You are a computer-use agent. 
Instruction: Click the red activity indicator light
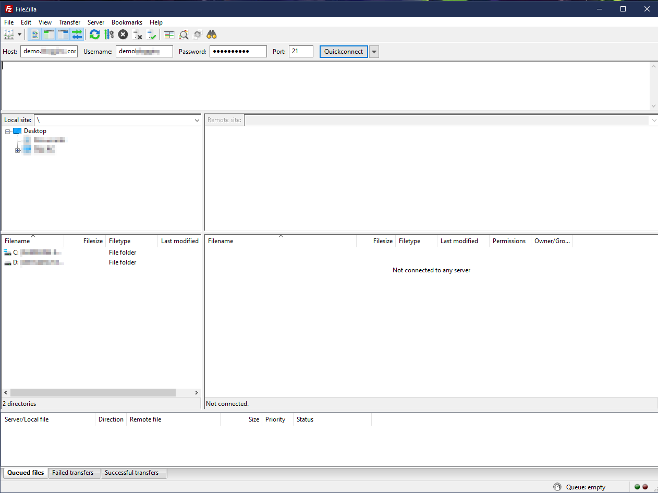645,487
